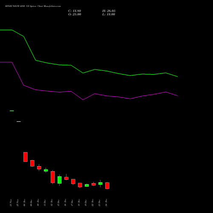Select the red candle for 09 Dec
213x213 pixels.
pyautogui.click(x=32, y=163)
